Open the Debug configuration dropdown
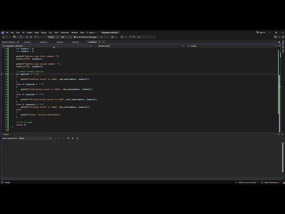This screenshot has height=214, width=285. (x=53, y=37)
